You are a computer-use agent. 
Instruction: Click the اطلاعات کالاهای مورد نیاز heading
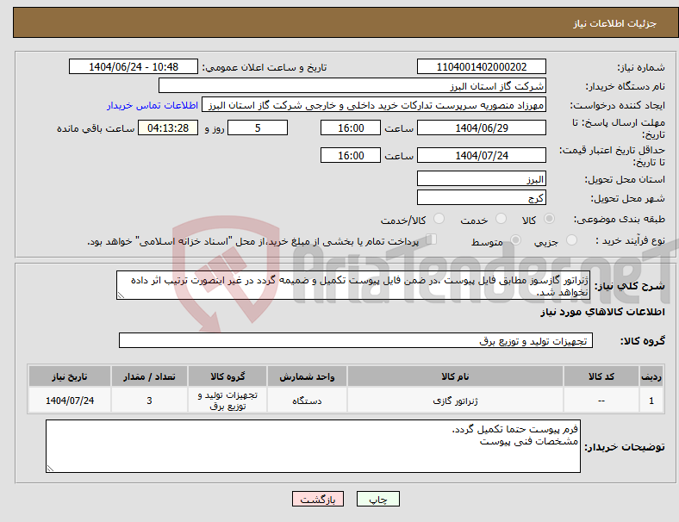602,312
